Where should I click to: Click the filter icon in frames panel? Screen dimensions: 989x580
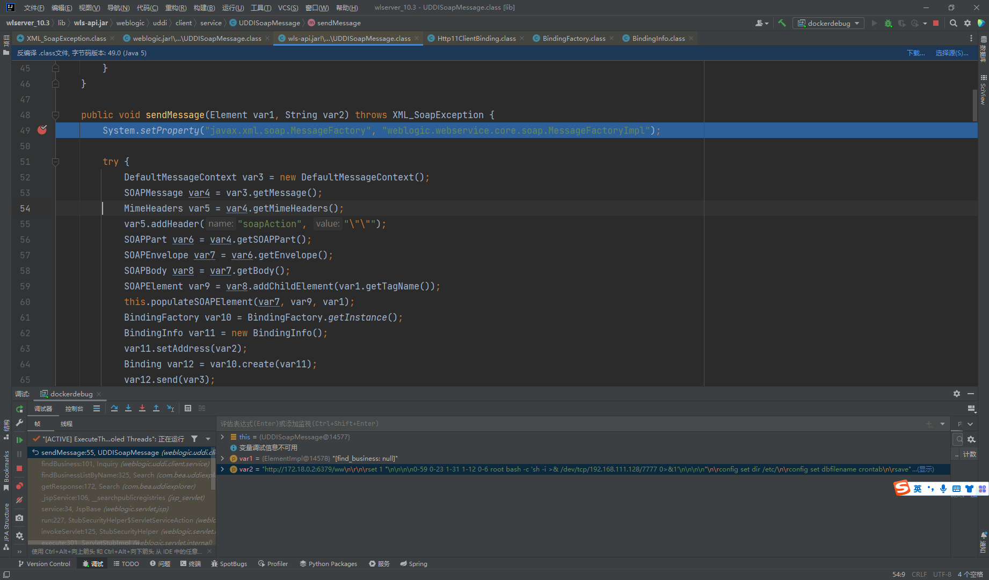(x=194, y=439)
